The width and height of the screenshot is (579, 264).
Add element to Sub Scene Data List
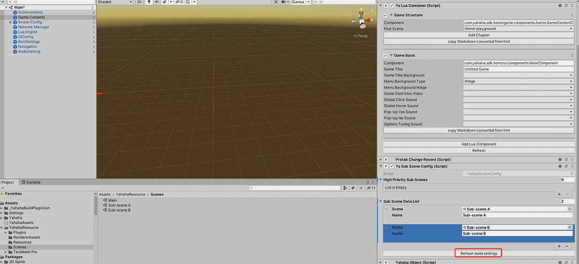coord(560,246)
